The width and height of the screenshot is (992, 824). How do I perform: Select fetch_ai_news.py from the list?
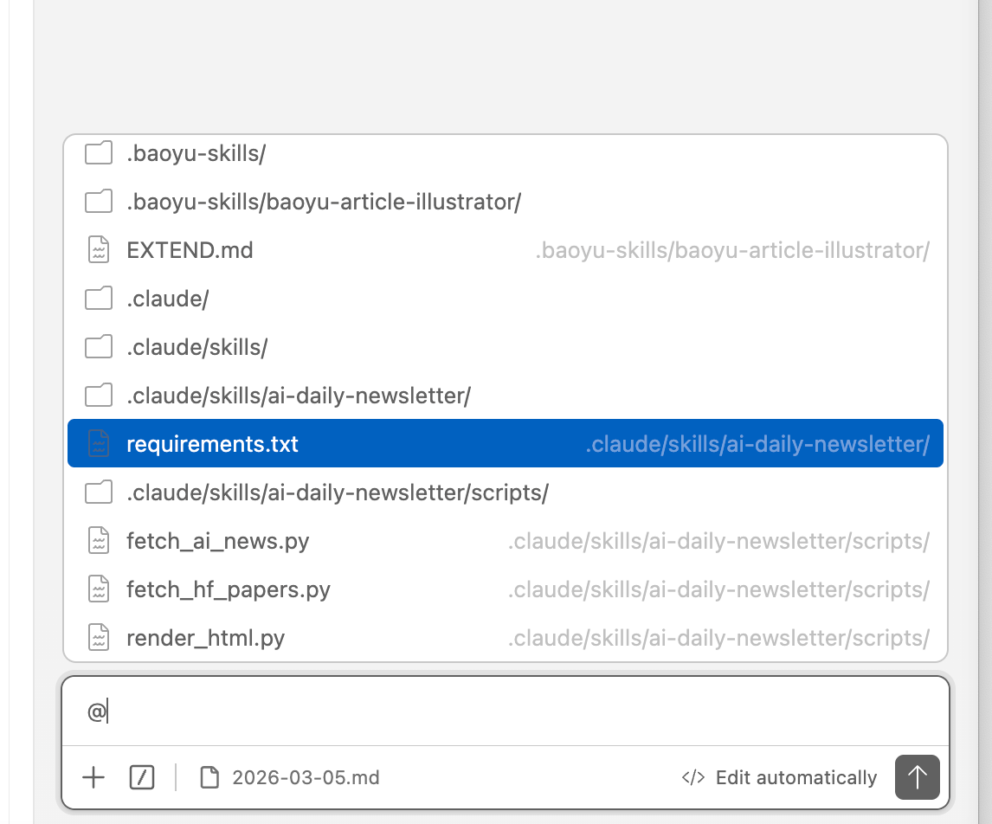coord(217,541)
